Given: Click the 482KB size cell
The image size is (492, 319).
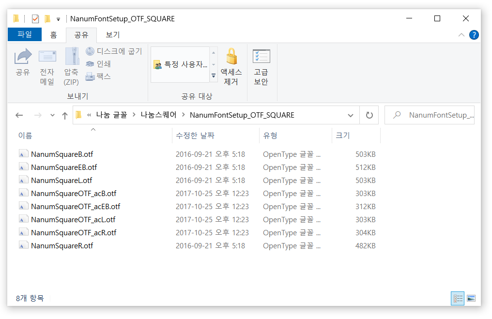Looking at the screenshot, I should click(366, 246).
